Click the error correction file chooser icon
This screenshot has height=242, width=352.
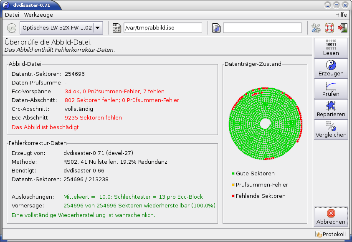coord(216,28)
